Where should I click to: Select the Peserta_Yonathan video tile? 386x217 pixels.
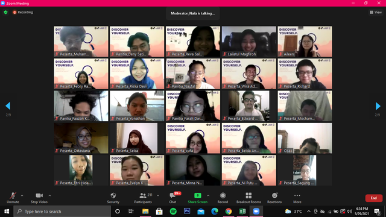pyautogui.click(x=137, y=106)
